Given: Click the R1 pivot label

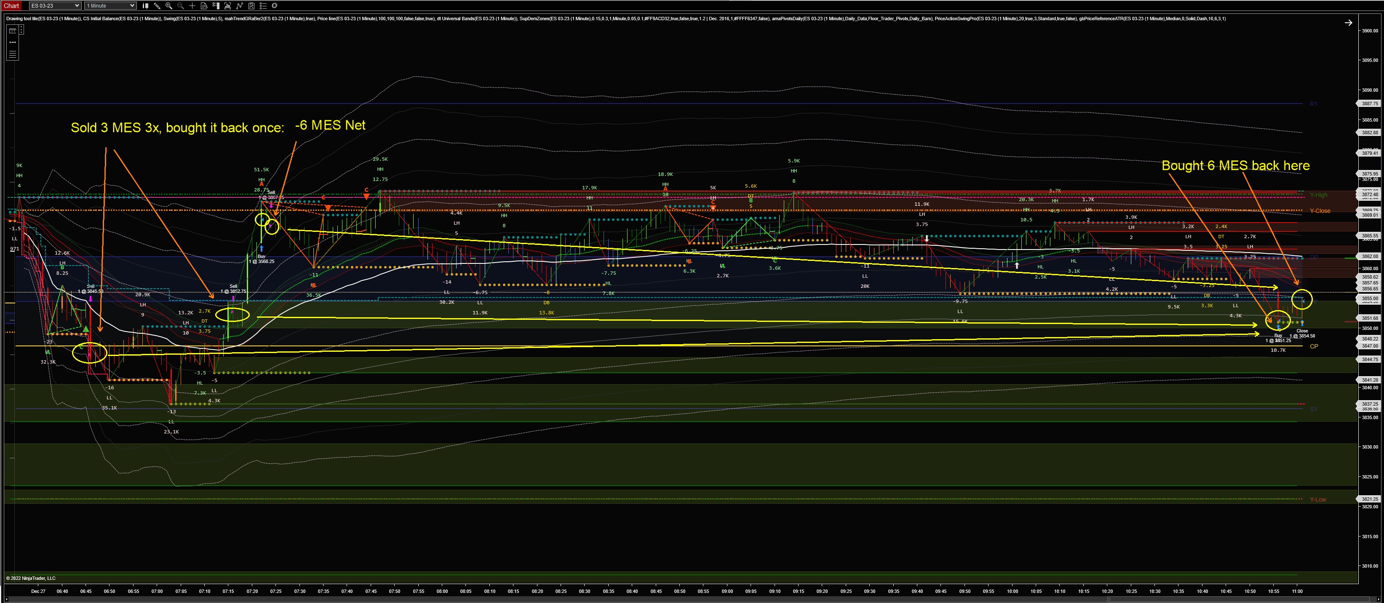Looking at the screenshot, I should coord(1313,104).
